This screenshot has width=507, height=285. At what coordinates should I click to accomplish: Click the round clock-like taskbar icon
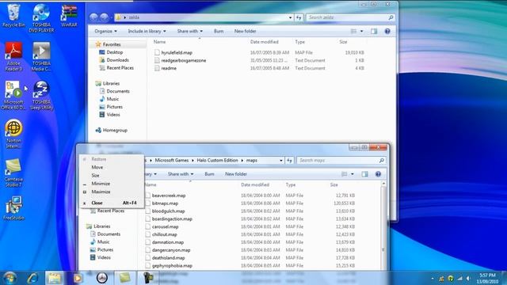(102, 278)
